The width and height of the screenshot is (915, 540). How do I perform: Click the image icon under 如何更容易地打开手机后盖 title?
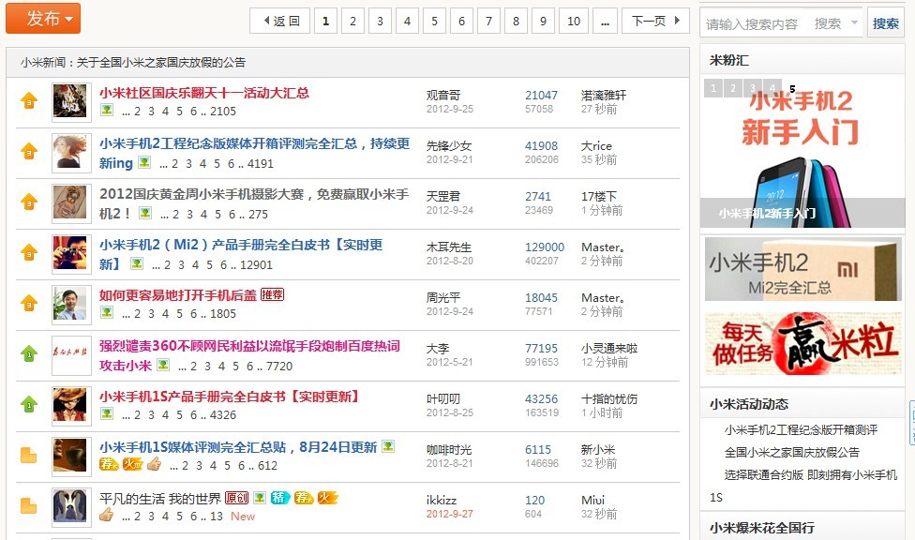107,312
